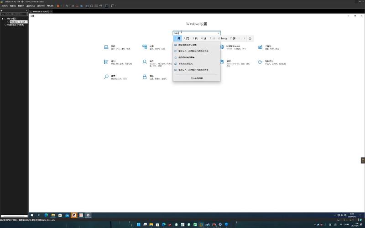
Task: Open the snapshot manager toolbar icon
Action: point(82,6)
